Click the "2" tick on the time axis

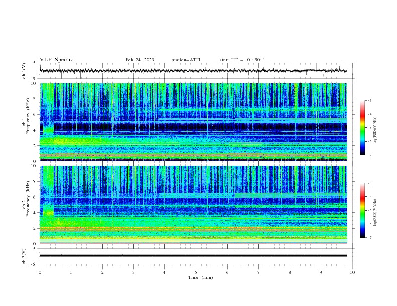[102, 272]
